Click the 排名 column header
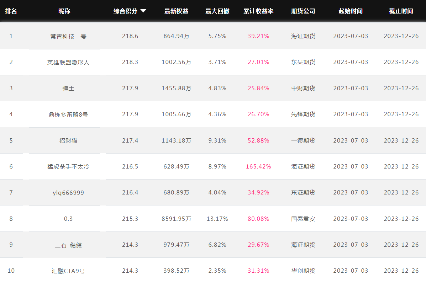Image resolution: width=426 pixels, height=283 pixels. tap(11, 11)
